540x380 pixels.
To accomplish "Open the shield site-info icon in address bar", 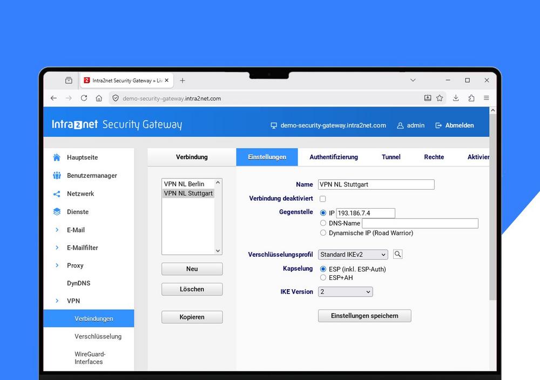I will 116,98.
